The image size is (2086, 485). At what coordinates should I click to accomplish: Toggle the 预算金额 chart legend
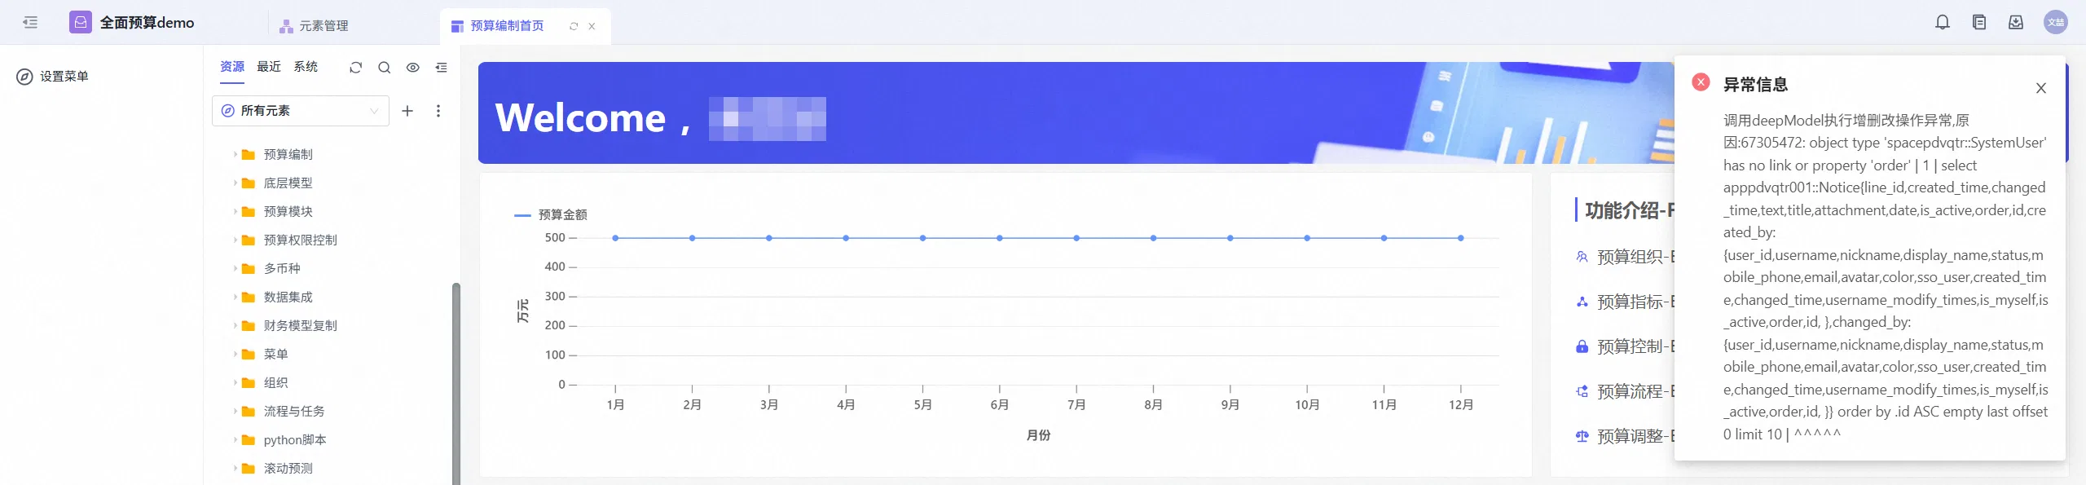(551, 214)
